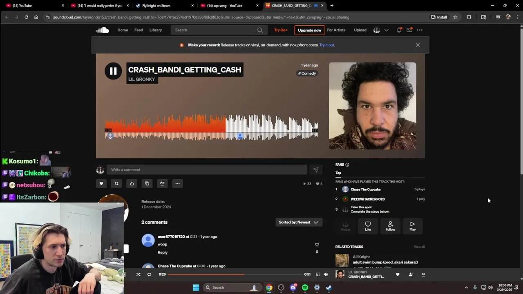Open WEEDWHACKERFO20 fan profile
Viewport: 523px width, 294px height.
click(367, 199)
